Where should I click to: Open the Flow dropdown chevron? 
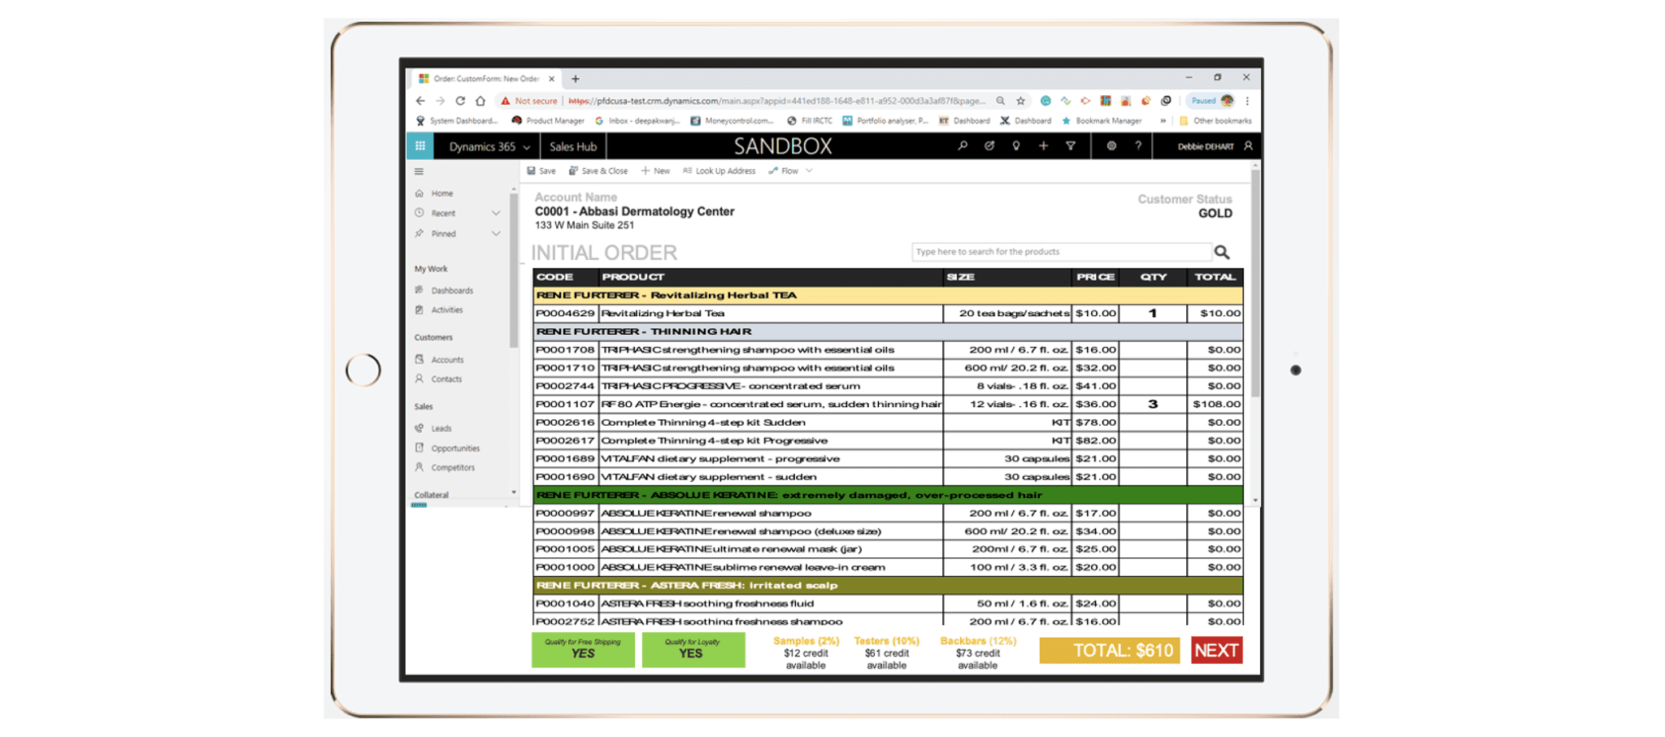809,171
